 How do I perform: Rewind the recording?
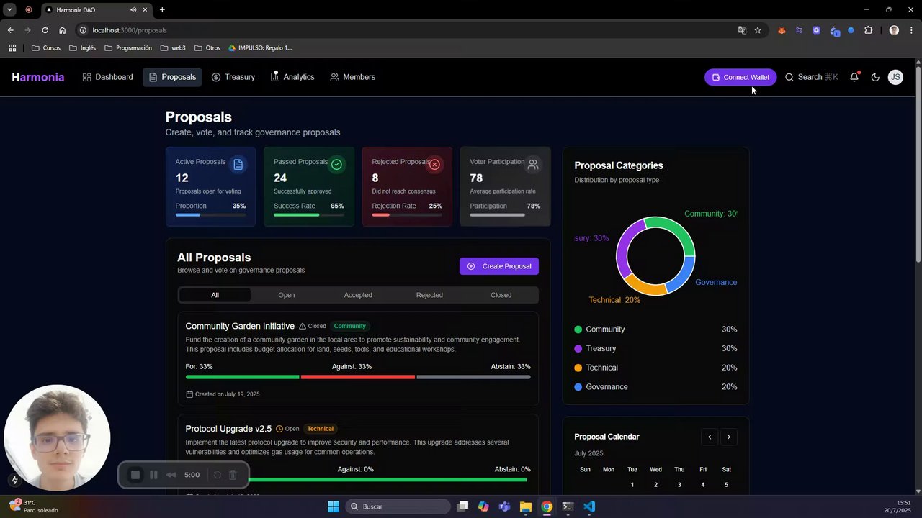[x=171, y=475]
